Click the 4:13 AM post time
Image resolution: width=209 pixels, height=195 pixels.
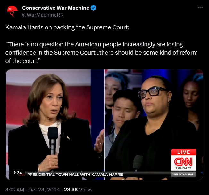[x=15, y=190]
